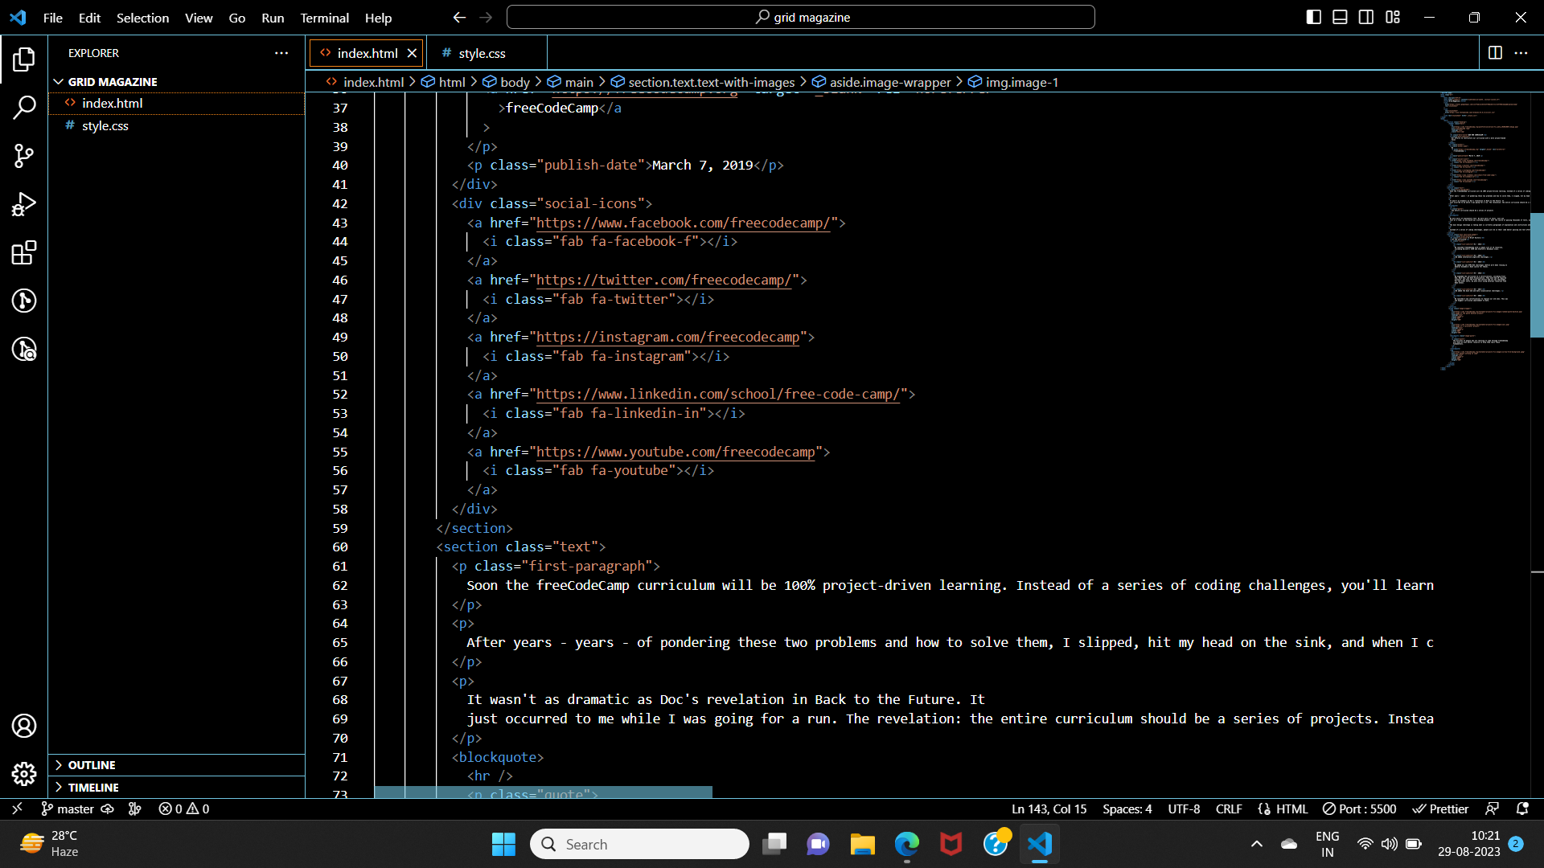Open the Manage settings gear

24,774
